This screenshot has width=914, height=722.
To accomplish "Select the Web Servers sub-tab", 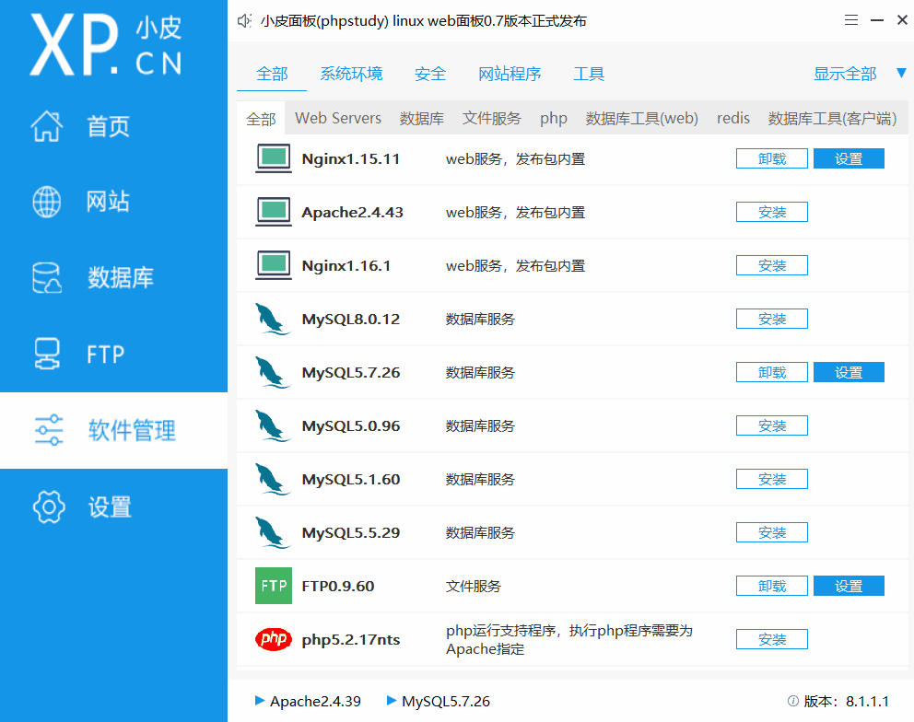I will pyautogui.click(x=338, y=118).
